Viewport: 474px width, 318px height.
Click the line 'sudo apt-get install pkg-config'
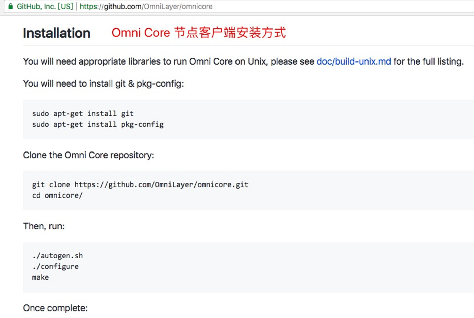(x=98, y=124)
